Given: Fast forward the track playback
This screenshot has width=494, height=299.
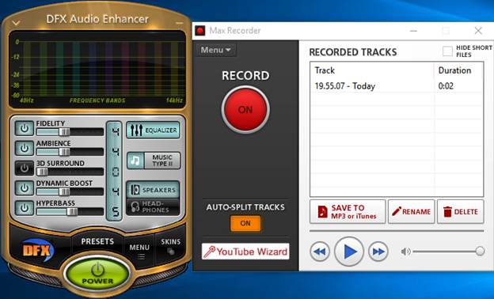Looking at the screenshot, I should point(378,252).
